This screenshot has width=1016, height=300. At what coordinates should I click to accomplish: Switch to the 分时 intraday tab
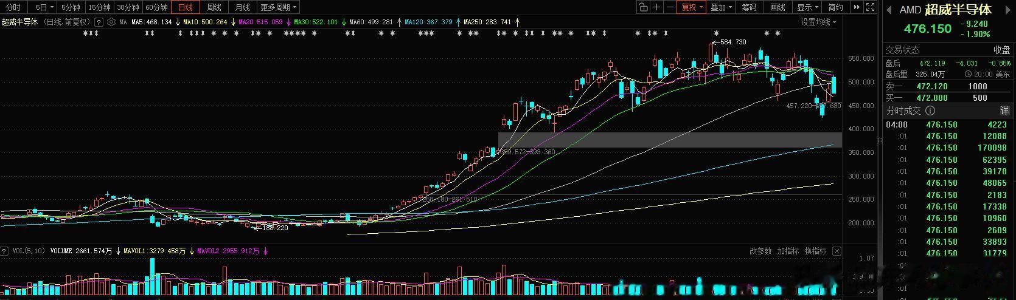pos(13,7)
